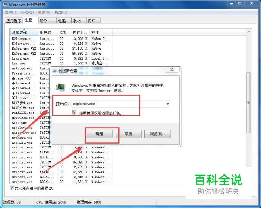261x208 pixels.
Task: Minimize the Task Manager window
Action: tap(232, 3)
